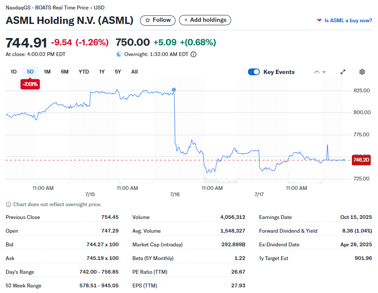Viewport: 378px width, 293px height.
Task: Click Market Cap value 292.899B
Action: [233, 245]
